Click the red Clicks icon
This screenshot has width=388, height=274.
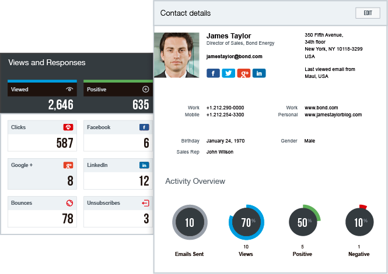[x=68, y=127]
